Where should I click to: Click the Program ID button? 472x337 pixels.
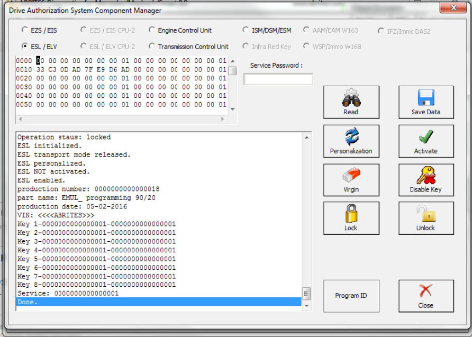(x=351, y=296)
